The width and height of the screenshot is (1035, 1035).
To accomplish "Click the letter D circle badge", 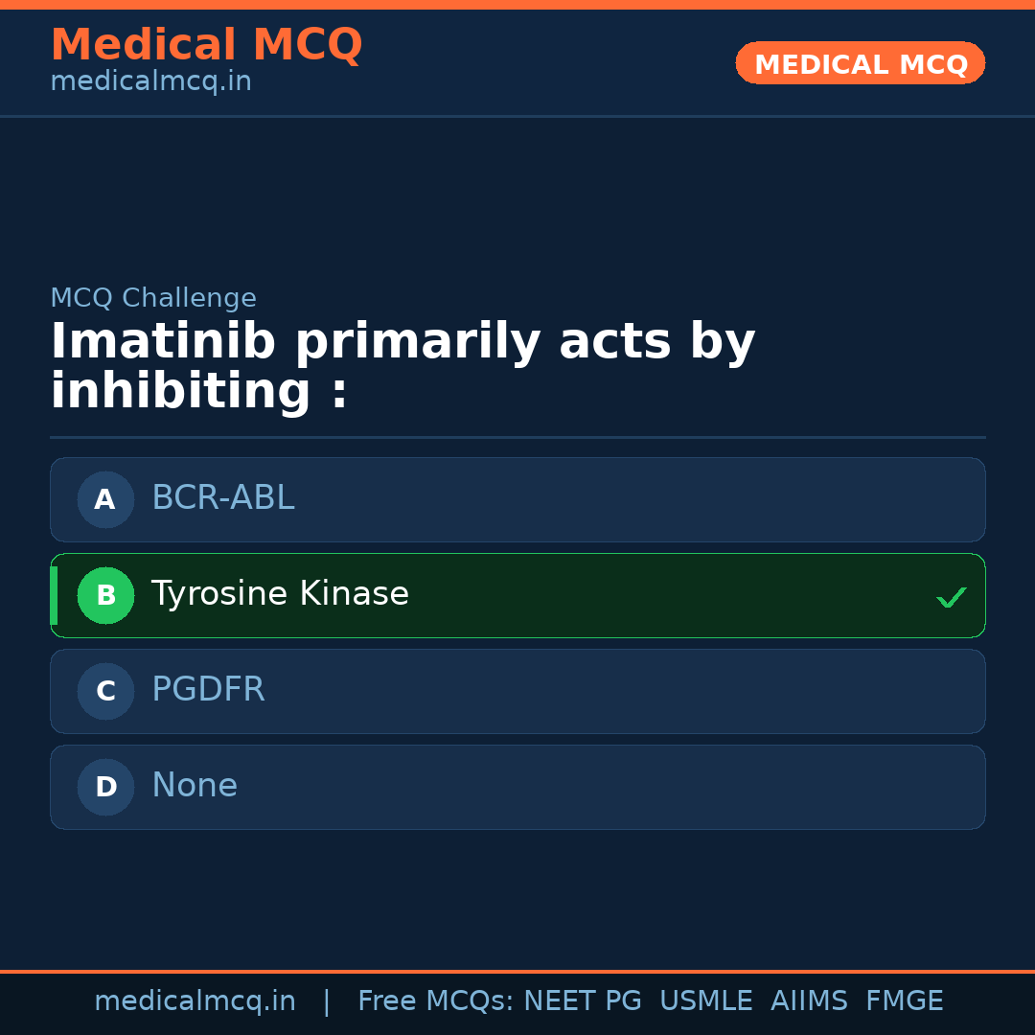I will click(x=105, y=787).
